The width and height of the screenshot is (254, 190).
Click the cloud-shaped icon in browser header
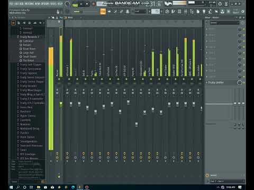(35, 23)
